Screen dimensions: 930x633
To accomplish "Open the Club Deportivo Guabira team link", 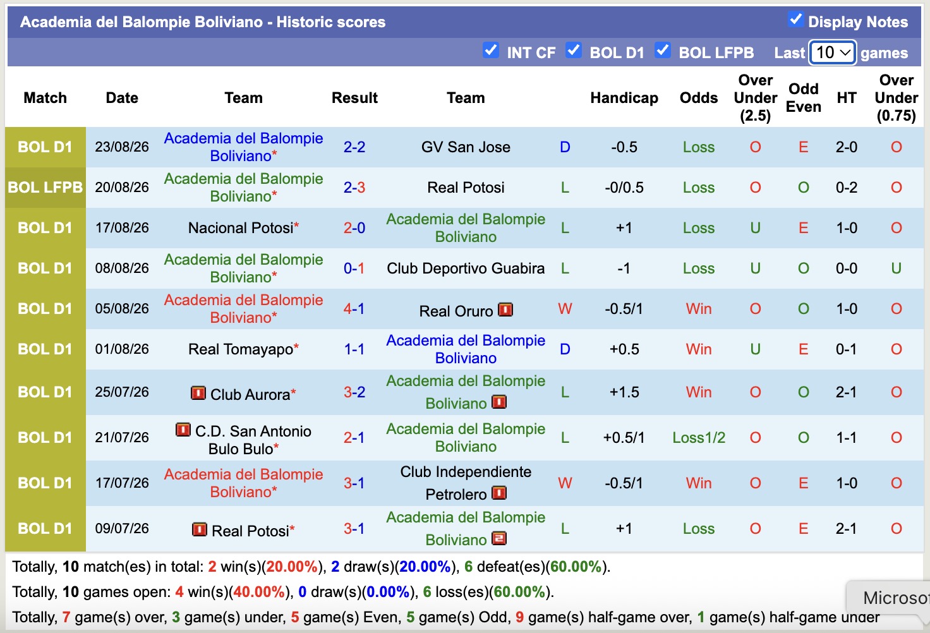I will pos(466,268).
